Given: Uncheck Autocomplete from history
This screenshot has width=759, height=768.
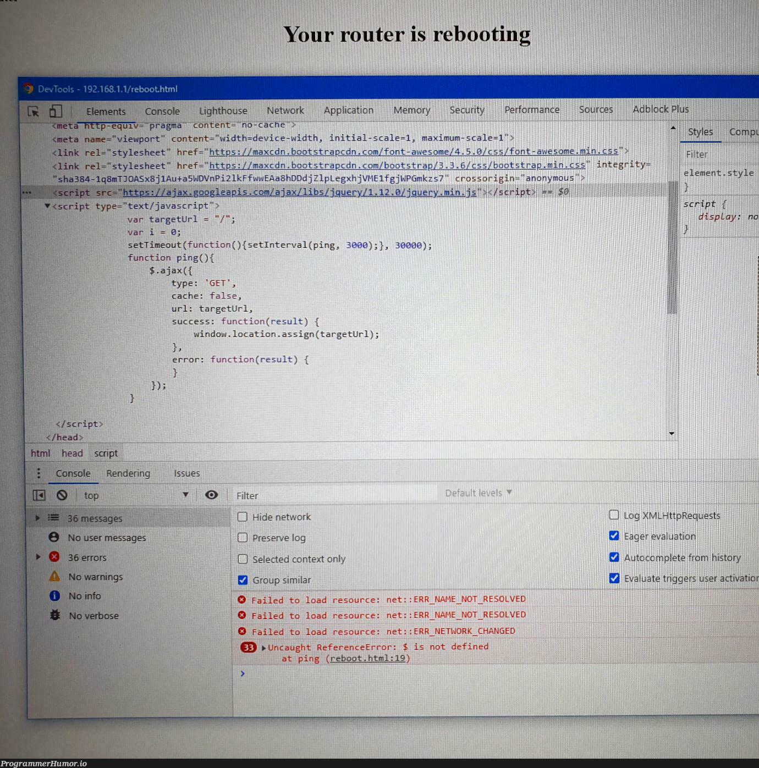Looking at the screenshot, I should click(x=614, y=557).
